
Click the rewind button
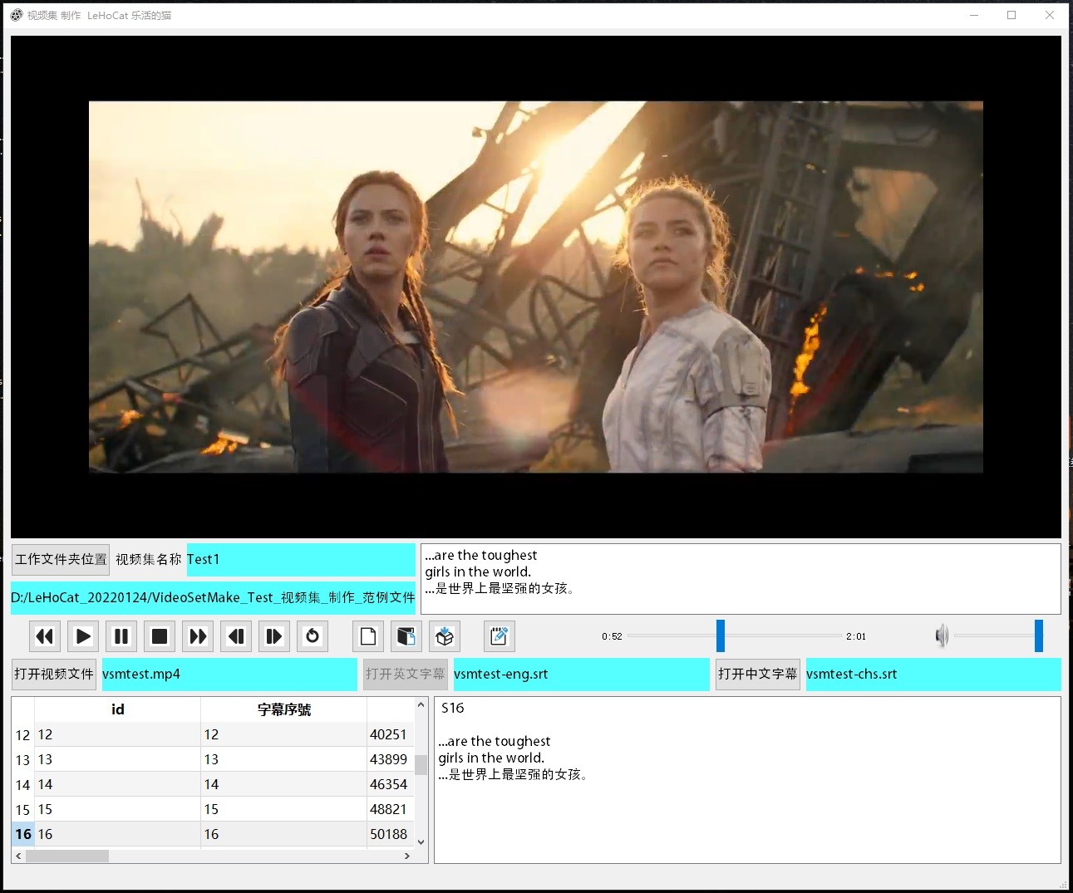45,636
